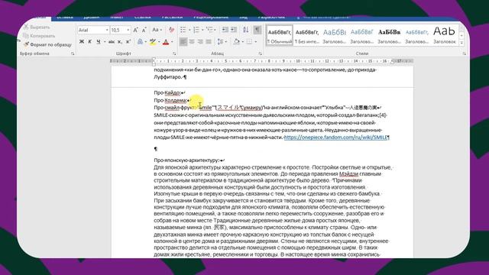Viewport: 489px width, 275px height.
Task: Apply the large Заголовок (Title) style
Action: 445,36
